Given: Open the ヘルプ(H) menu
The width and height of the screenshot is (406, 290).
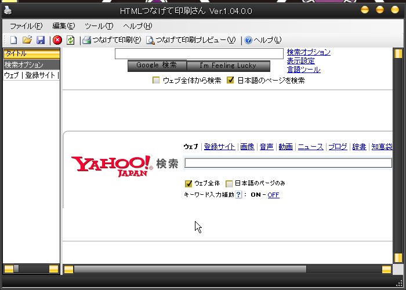Looking at the screenshot, I should click(x=137, y=26).
